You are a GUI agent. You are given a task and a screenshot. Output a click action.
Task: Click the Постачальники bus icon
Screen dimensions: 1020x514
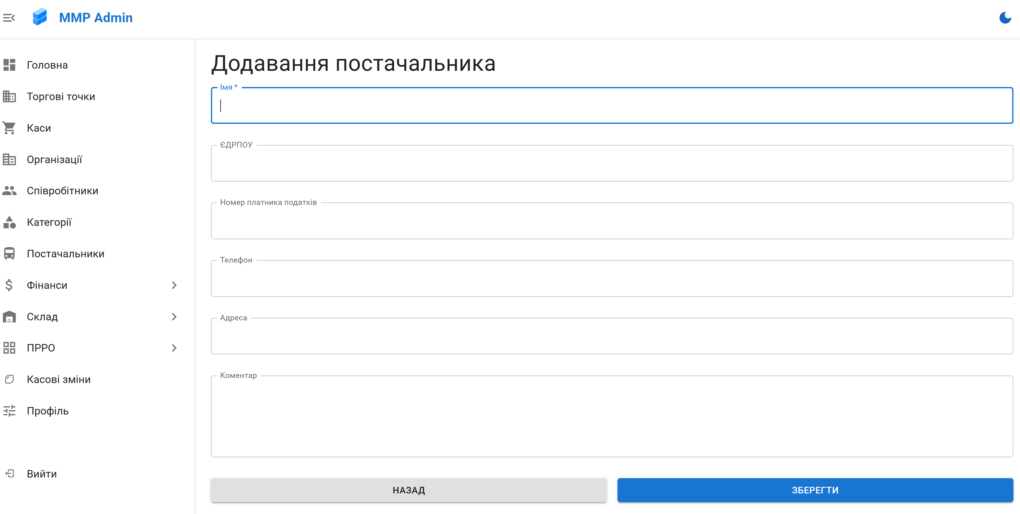[x=9, y=254]
